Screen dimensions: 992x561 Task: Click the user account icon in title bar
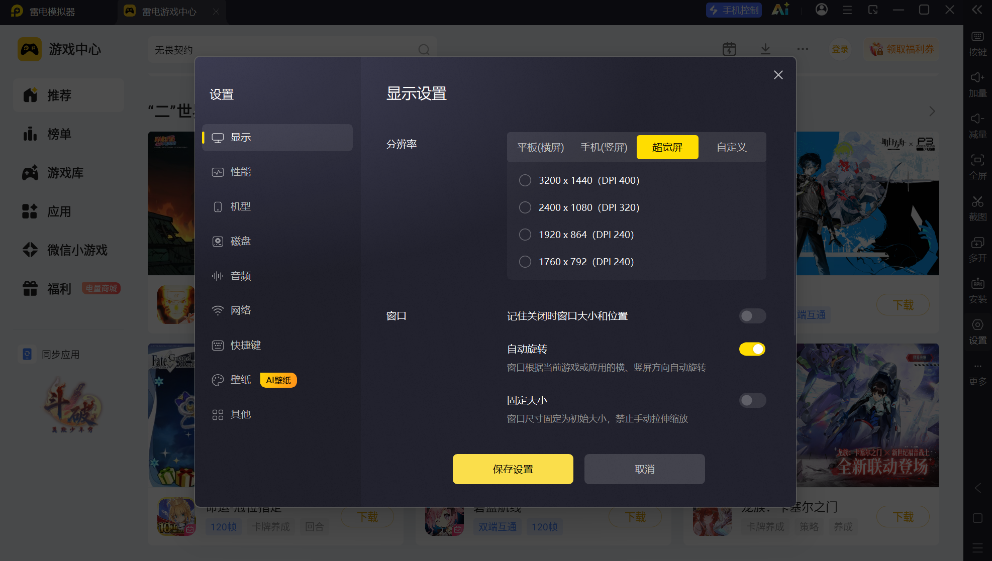[x=822, y=10]
